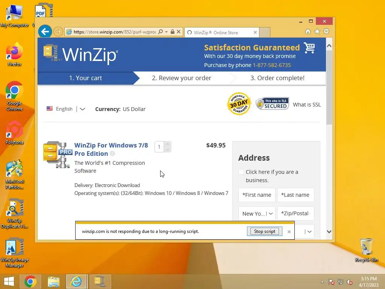
Task: Open Chrome from the taskbar
Action: tap(30, 281)
